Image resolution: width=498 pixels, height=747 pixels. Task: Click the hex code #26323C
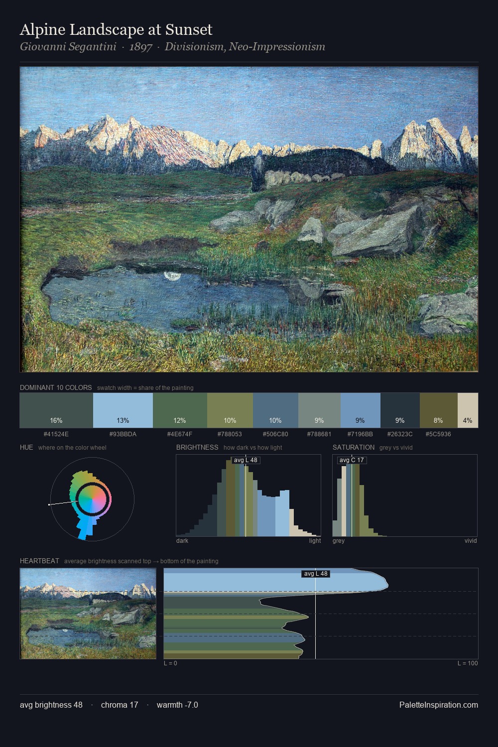[x=400, y=434]
